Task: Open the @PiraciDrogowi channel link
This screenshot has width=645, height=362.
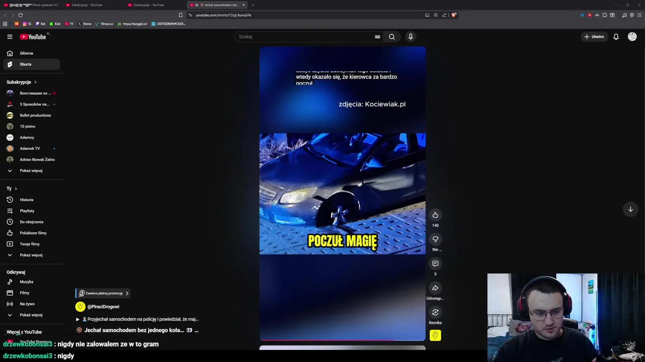Action: [x=103, y=307]
